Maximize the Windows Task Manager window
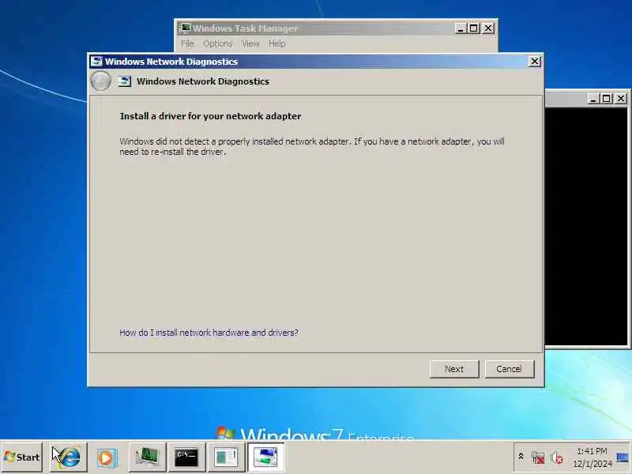Screen dimensions: 632x474 473,28
